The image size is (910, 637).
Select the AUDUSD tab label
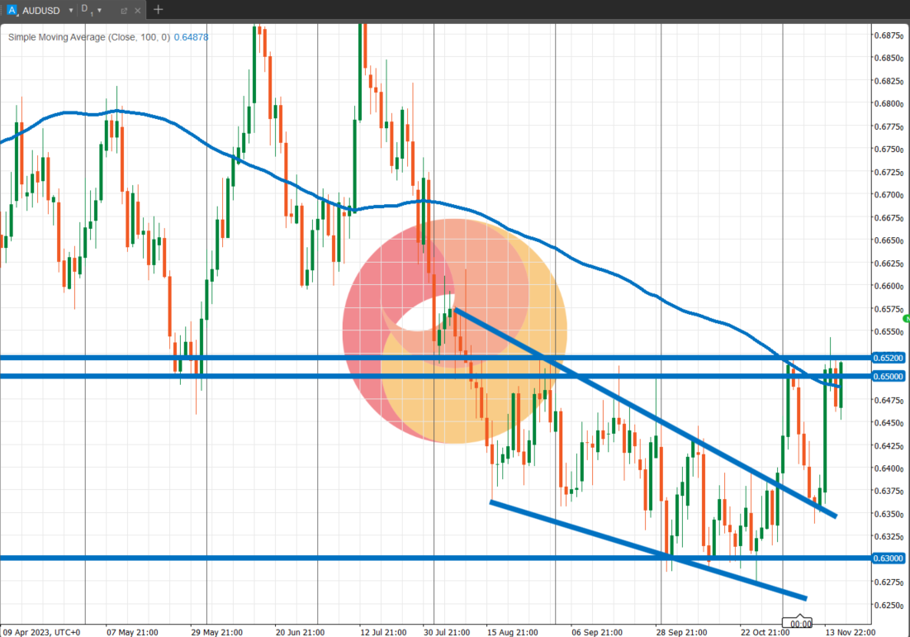(x=41, y=11)
